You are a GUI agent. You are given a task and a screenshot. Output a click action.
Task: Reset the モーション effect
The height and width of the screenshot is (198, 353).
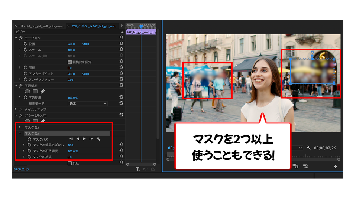point(121,37)
